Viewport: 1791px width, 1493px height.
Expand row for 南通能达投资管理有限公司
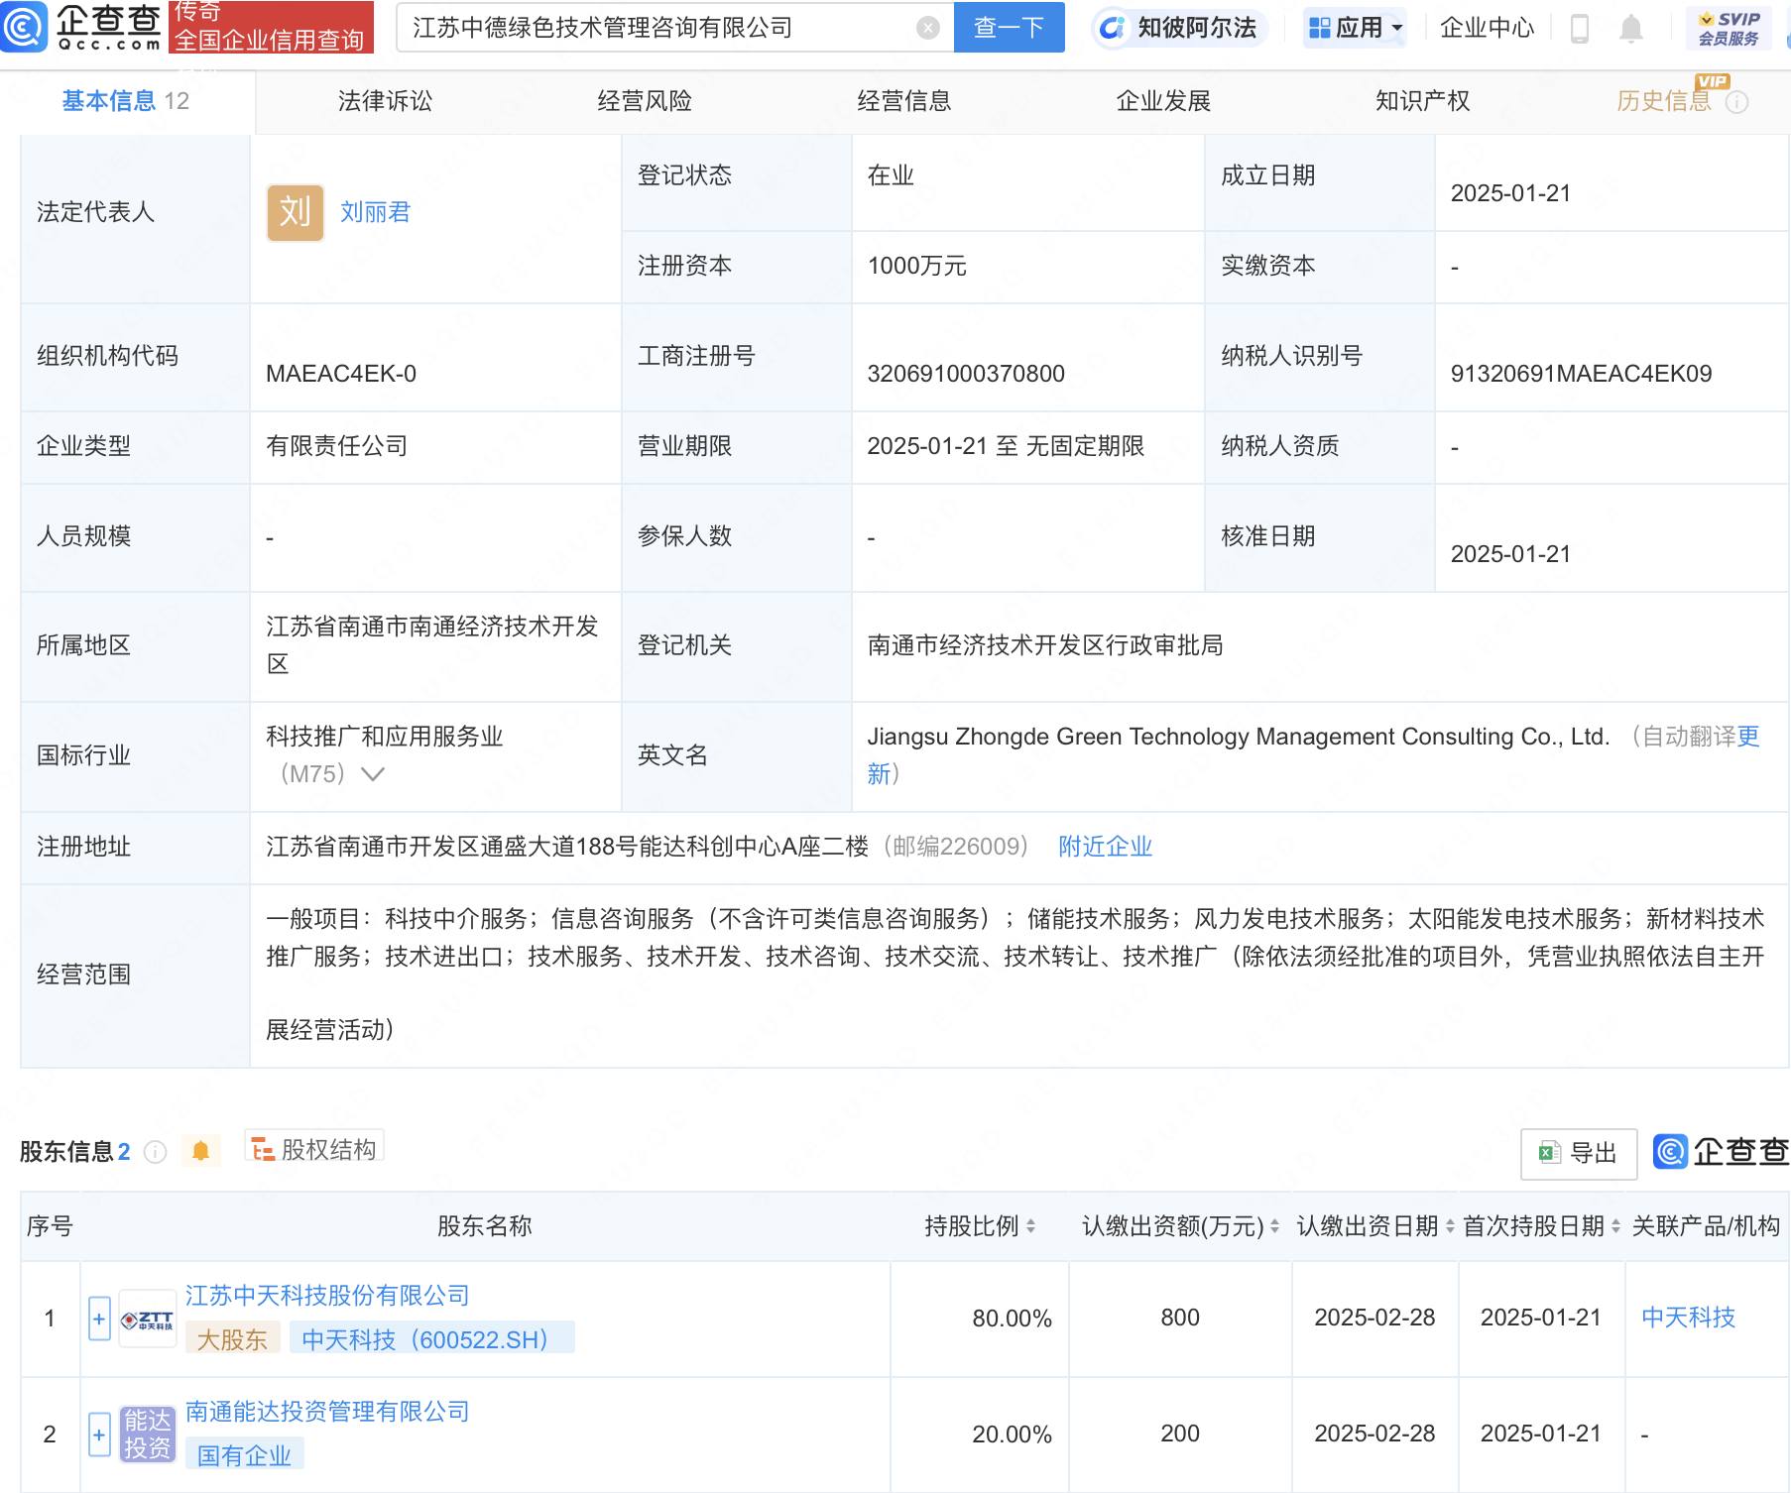pos(99,1435)
